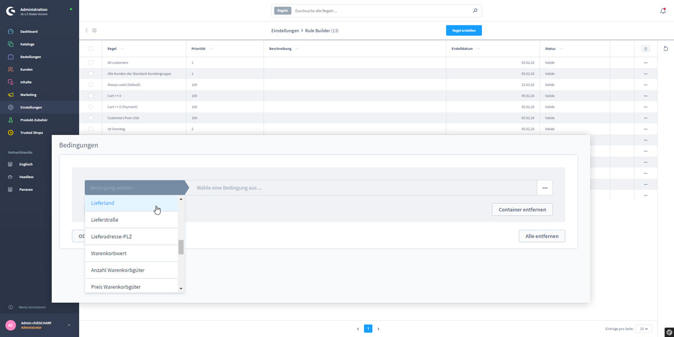Open Dashboard from the sidebar

pos(29,31)
